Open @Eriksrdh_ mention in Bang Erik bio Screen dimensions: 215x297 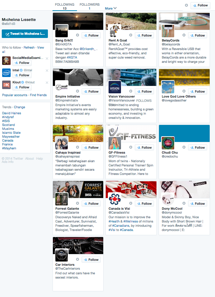(x=88, y=49)
